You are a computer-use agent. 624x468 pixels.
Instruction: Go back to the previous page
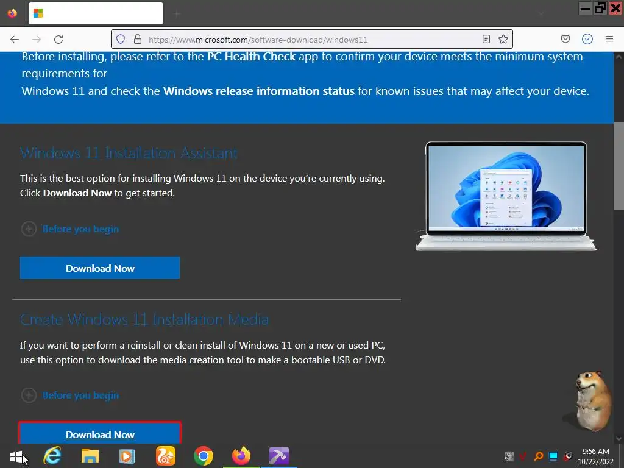point(15,39)
